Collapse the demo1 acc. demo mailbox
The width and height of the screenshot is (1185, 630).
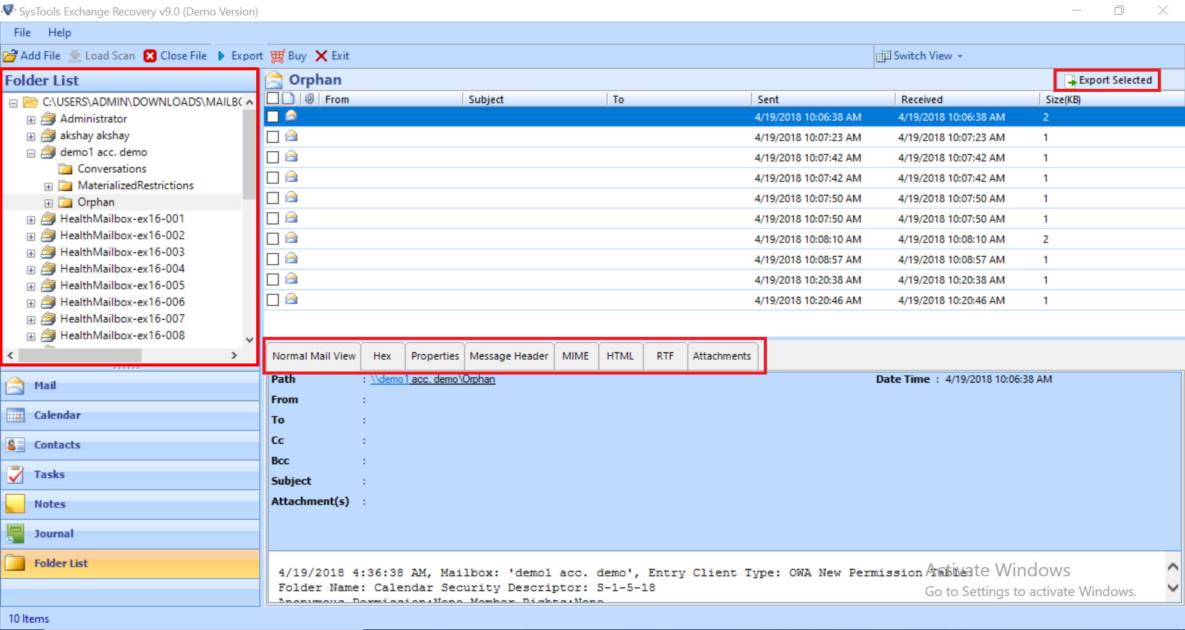click(30, 152)
